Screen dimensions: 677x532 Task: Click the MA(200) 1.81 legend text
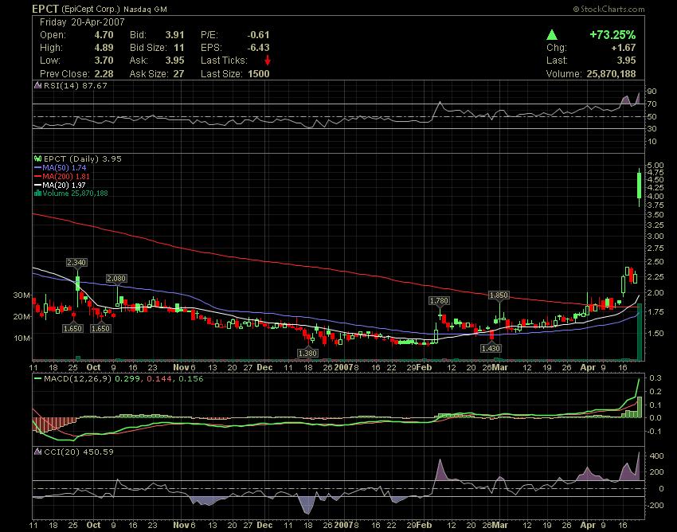point(66,176)
